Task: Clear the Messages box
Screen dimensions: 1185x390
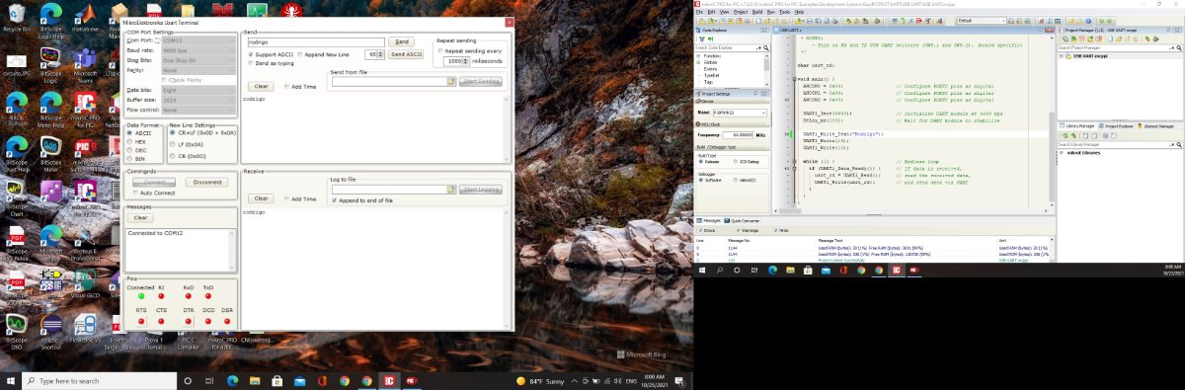Action: coord(139,217)
